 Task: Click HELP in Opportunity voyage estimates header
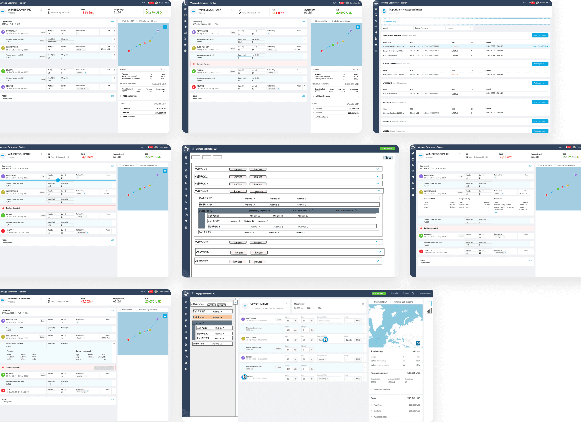(524, 3)
